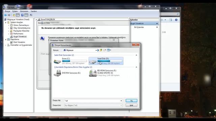This screenshot has height=121, width=216.
Task: Open the view menu icon in file dialog
Action: coord(109,50)
